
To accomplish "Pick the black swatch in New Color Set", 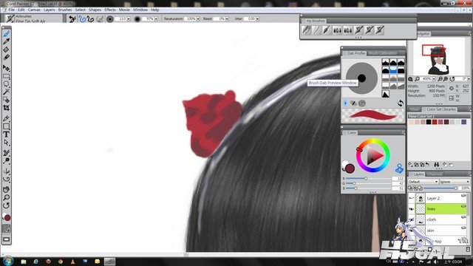I will pyautogui.click(x=429, y=122).
